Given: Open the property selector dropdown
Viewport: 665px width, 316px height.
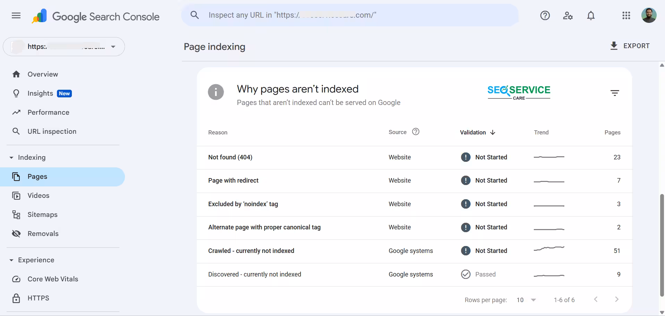Looking at the screenshot, I should pyautogui.click(x=113, y=46).
